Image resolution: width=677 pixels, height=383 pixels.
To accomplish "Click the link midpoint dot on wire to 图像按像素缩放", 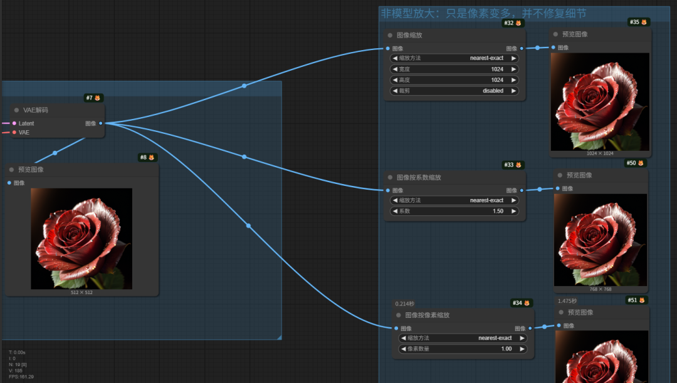I will (x=248, y=226).
